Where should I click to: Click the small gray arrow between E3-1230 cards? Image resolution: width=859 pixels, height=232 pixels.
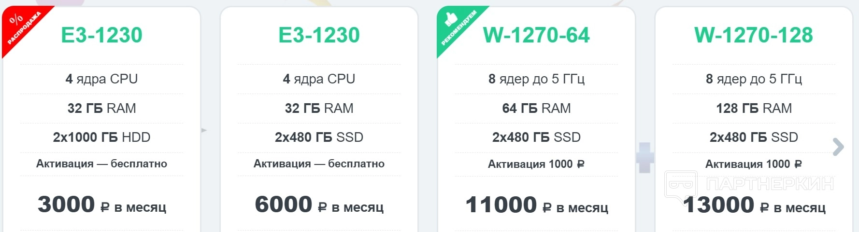pos(204,130)
